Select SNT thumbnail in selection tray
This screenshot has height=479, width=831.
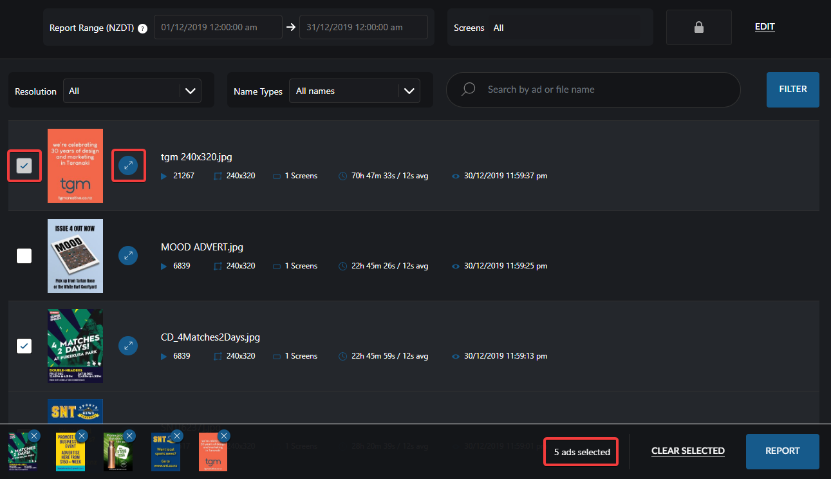pos(165,451)
